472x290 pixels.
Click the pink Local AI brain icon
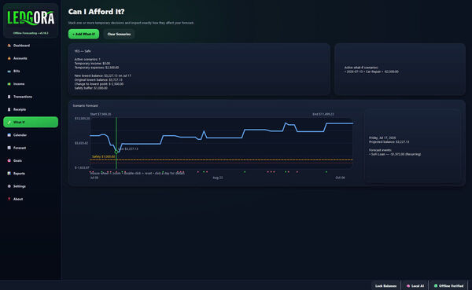pos(408,286)
